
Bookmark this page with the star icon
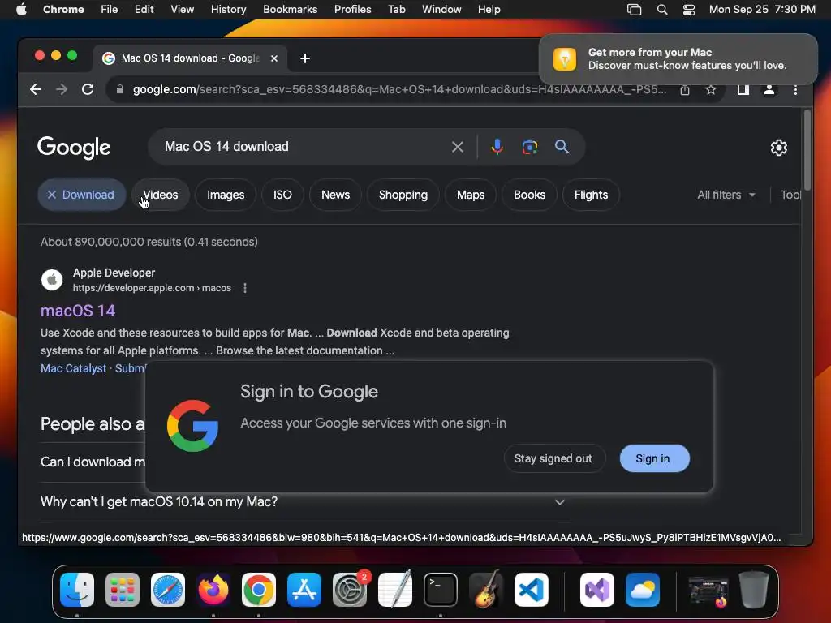tap(711, 90)
